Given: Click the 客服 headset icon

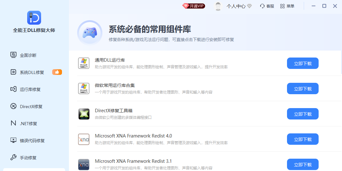Looking at the screenshot, I should click(x=262, y=6).
